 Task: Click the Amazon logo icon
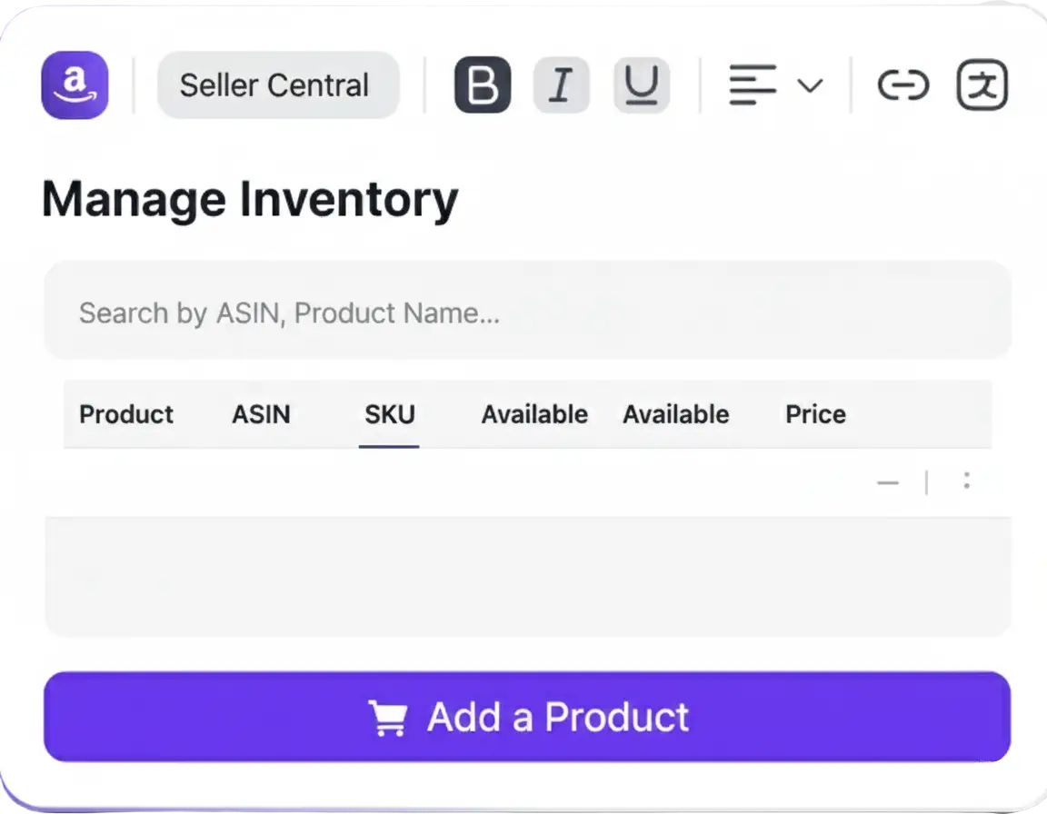[75, 85]
